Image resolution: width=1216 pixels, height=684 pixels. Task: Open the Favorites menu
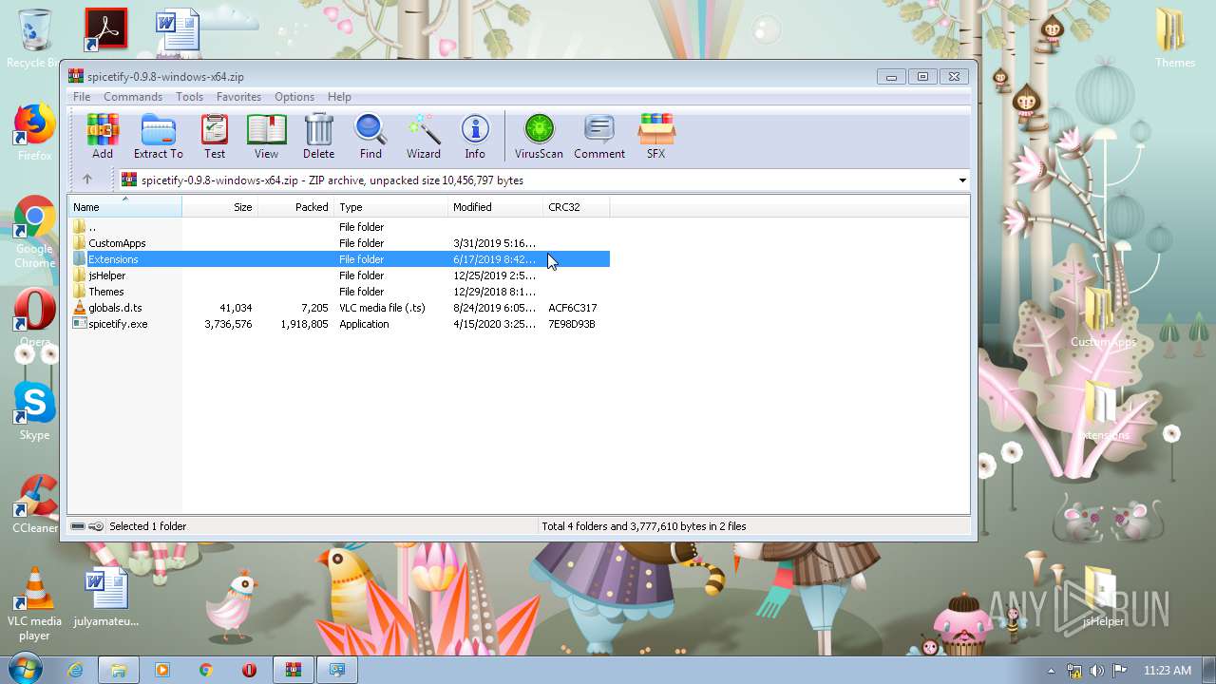[238, 97]
